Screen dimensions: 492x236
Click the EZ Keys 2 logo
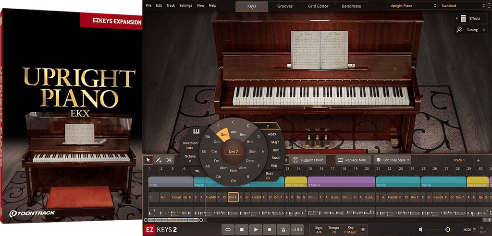(161, 230)
